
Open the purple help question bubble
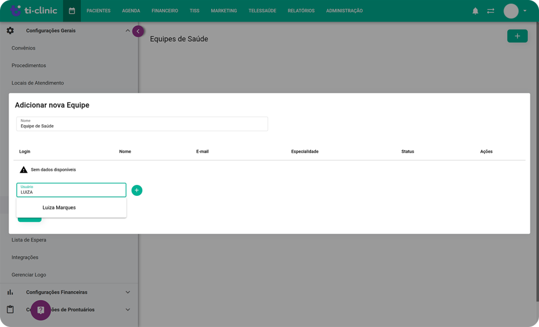(x=40, y=310)
